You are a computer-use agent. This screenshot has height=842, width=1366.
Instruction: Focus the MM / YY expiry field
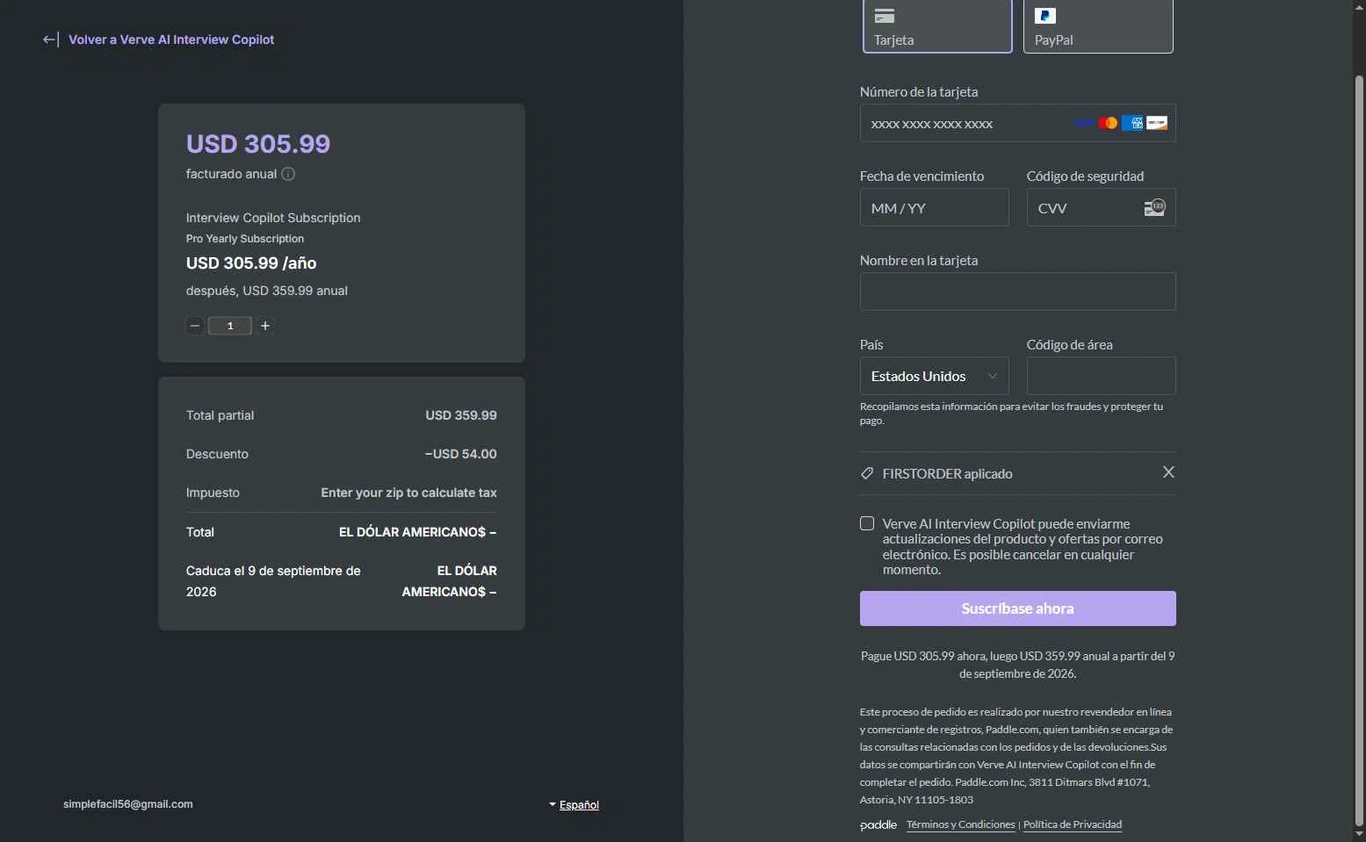934,208
